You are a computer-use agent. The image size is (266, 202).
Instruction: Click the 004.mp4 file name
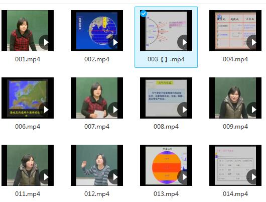pos(235,59)
